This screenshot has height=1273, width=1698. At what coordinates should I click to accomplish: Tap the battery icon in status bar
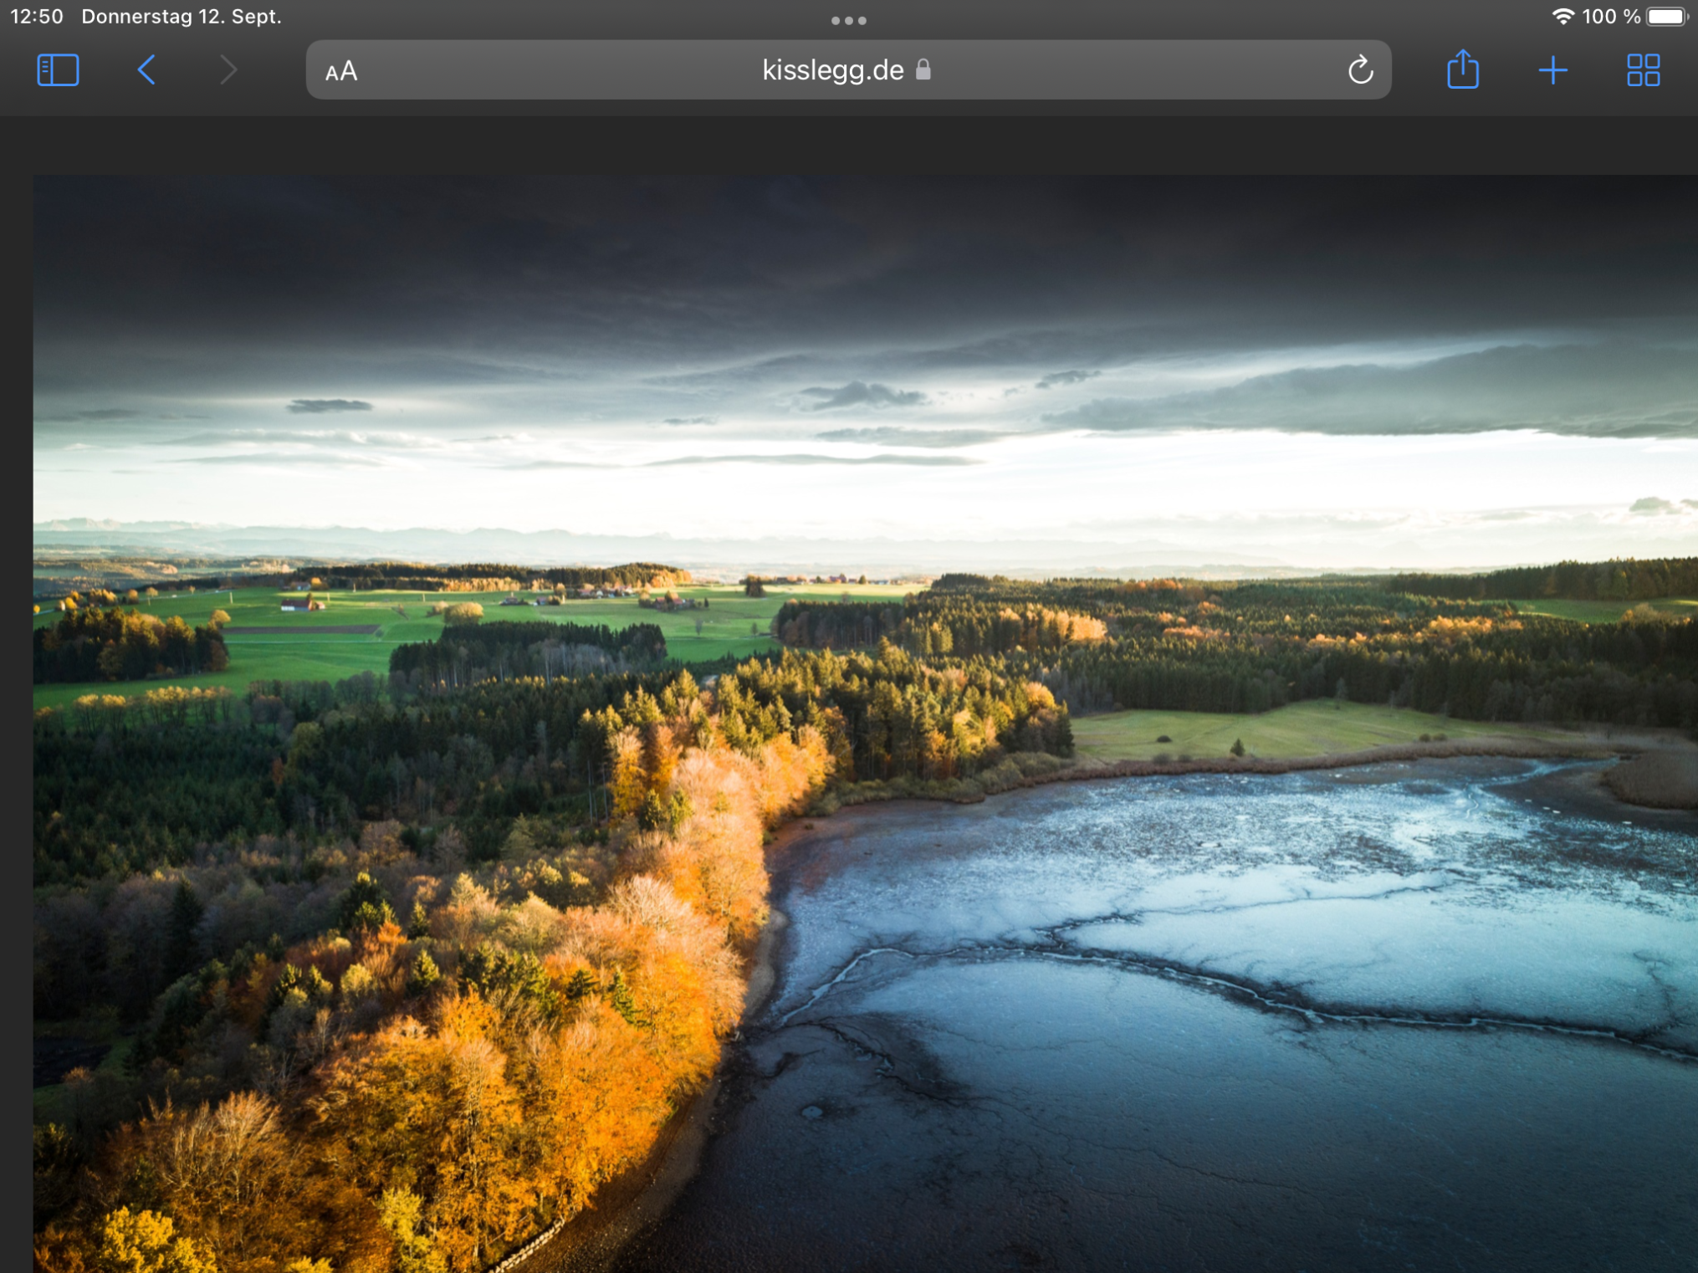pyautogui.click(x=1666, y=17)
